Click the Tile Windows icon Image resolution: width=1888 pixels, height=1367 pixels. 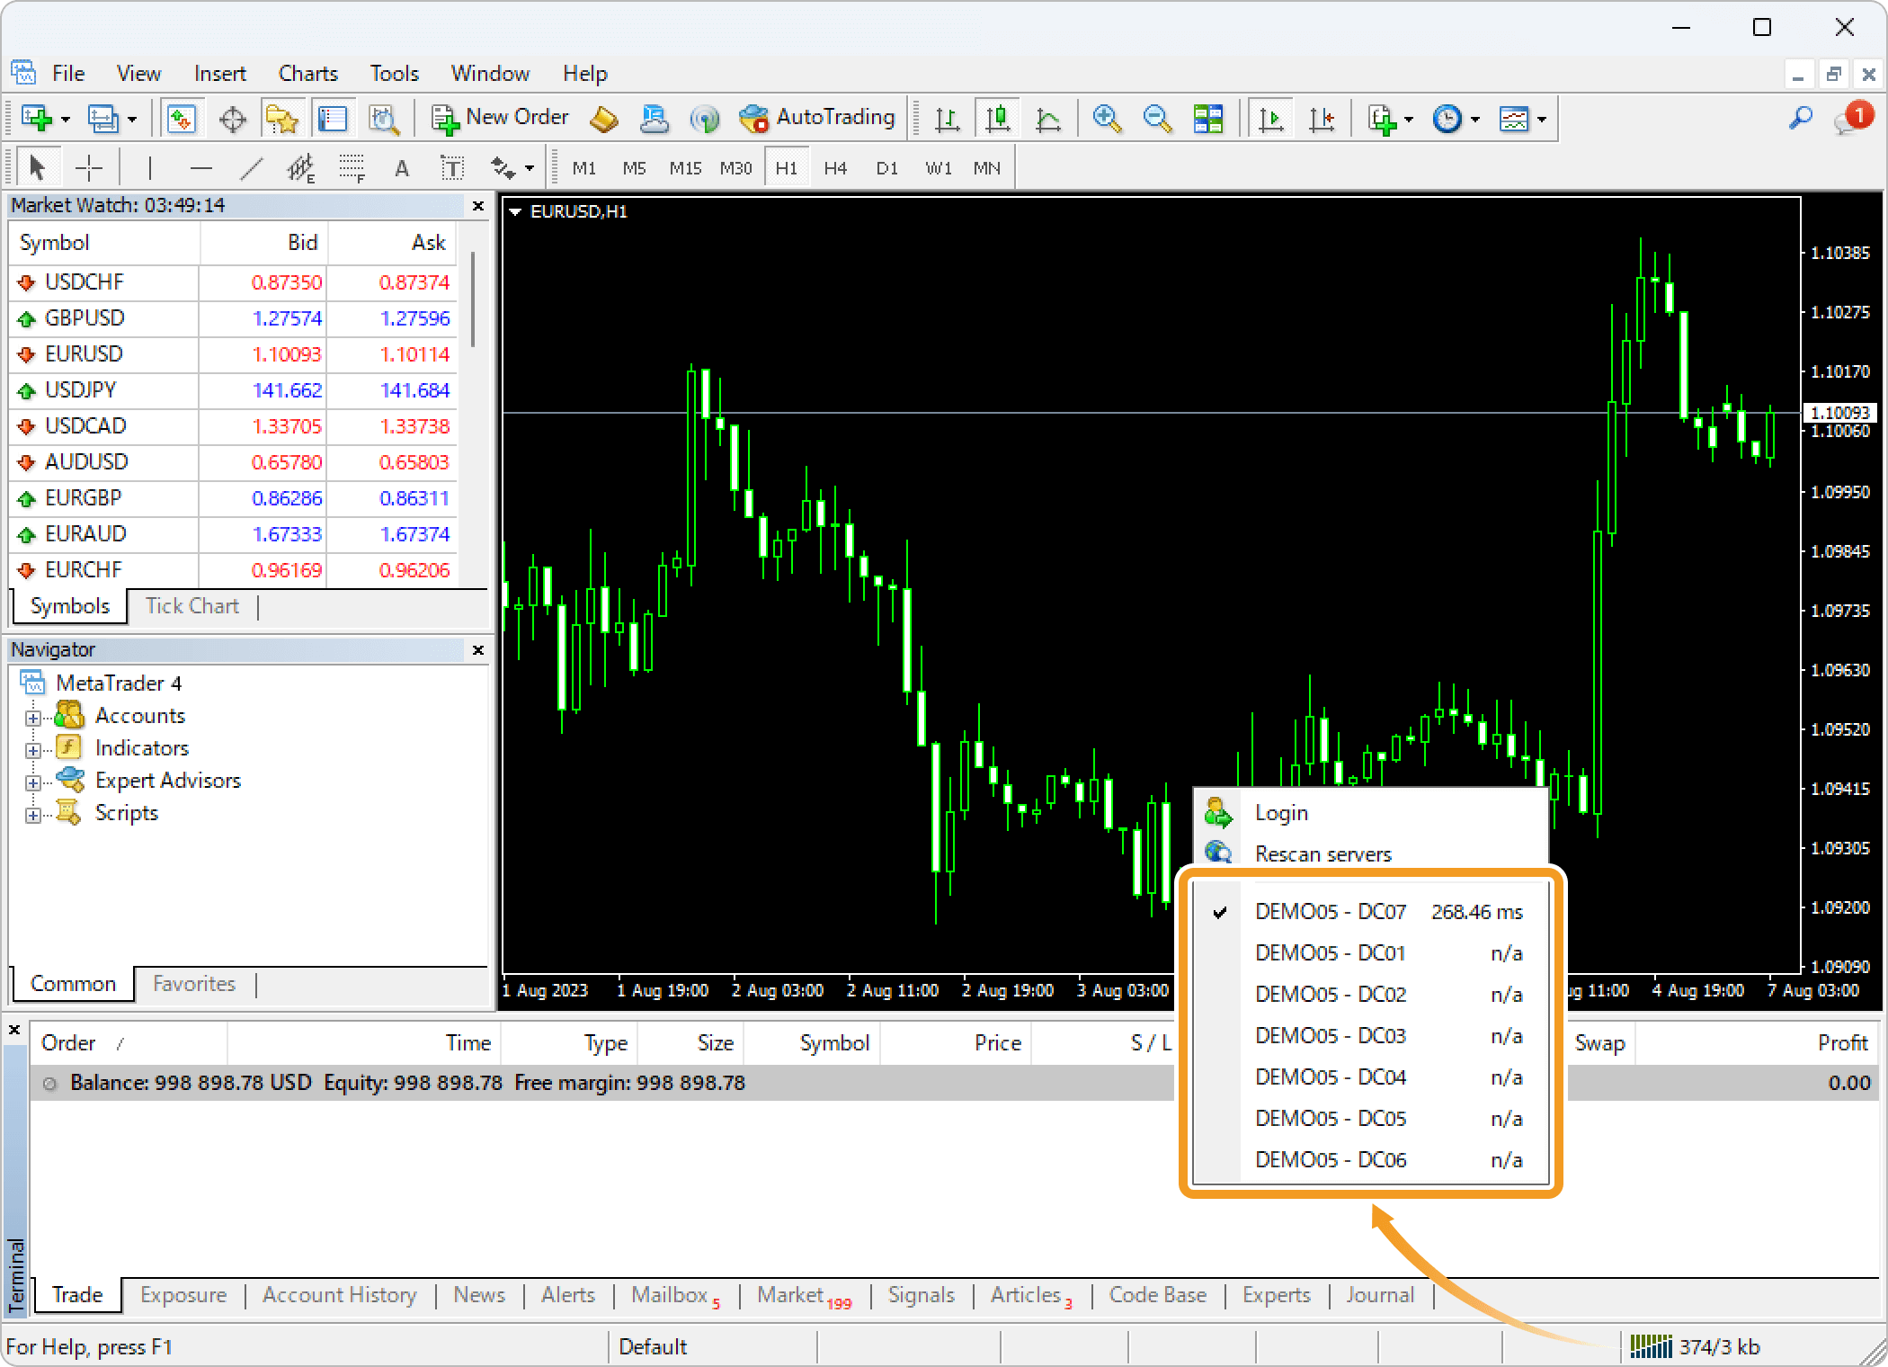pyautogui.click(x=1207, y=119)
